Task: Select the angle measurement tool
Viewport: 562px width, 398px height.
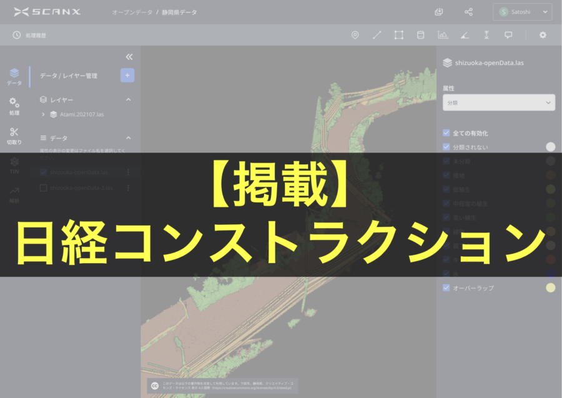Action: pyautogui.click(x=464, y=35)
